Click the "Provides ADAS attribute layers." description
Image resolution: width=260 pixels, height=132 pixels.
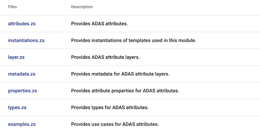[105, 57]
